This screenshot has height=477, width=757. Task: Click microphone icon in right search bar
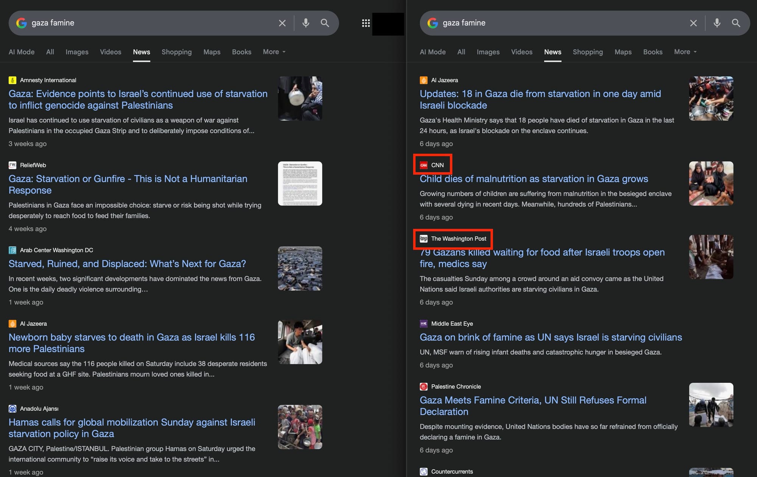pyautogui.click(x=717, y=23)
